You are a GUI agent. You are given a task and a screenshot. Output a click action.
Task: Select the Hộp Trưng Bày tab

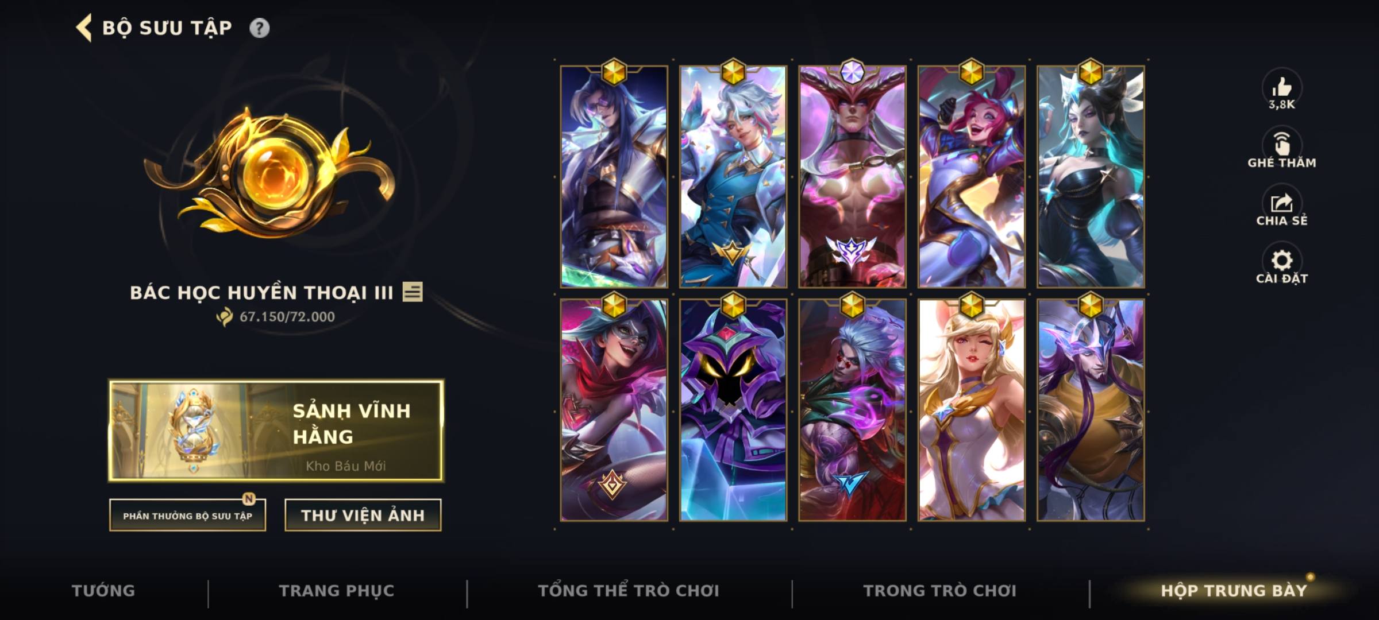click(1234, 591)
